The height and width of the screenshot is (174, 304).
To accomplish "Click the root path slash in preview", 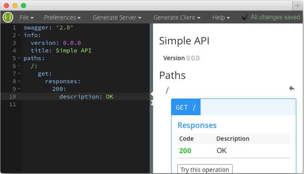I will pyautogui.click(x=167, y=90).
